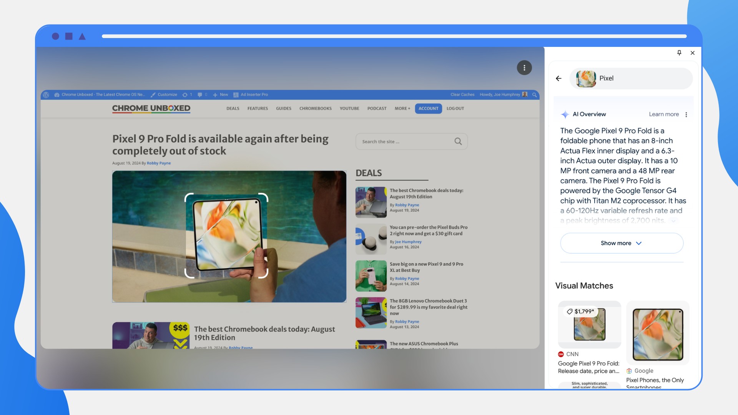Click the WordPress logo in admin bar

click(46, 95)
